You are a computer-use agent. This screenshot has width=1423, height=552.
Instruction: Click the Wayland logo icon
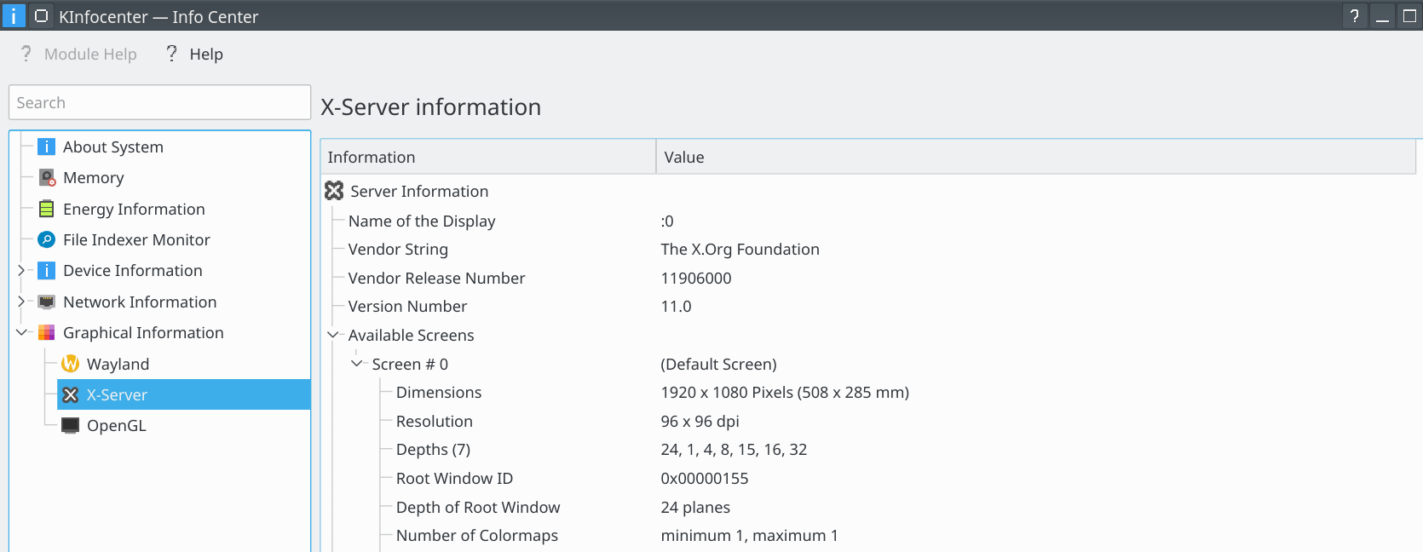click(x=71, y=365)
